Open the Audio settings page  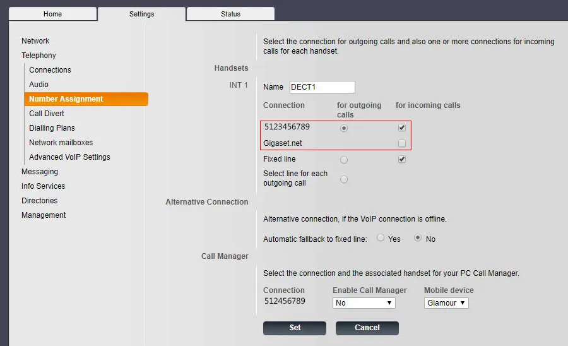pos(38,85)
